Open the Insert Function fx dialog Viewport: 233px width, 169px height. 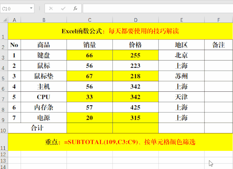tap(75, 9)
